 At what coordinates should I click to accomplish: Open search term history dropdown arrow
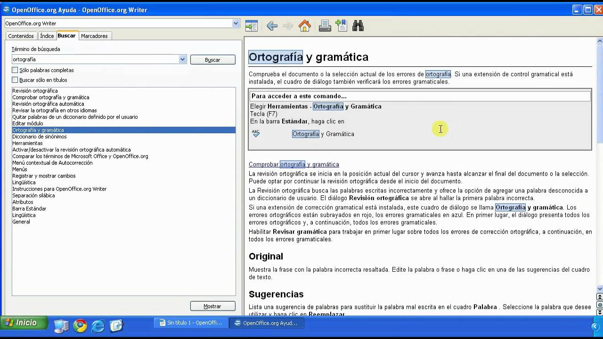point(183,59)
